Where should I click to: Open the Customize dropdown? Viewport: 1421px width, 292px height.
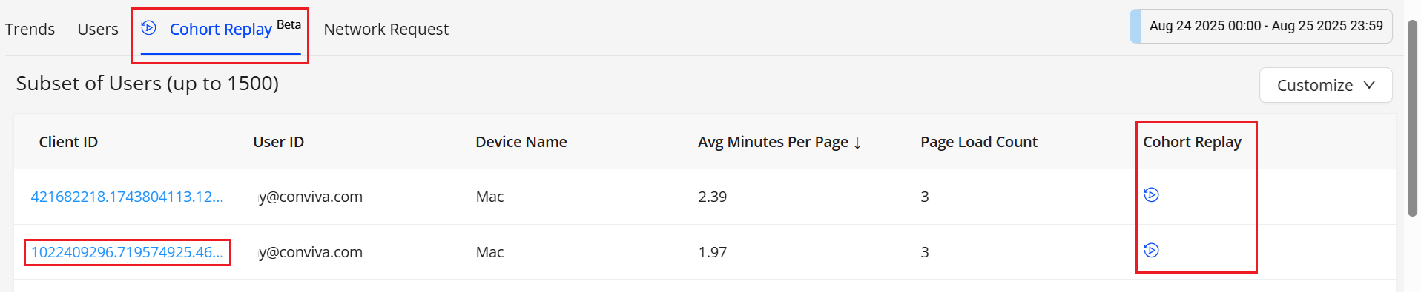point(1325,86)
